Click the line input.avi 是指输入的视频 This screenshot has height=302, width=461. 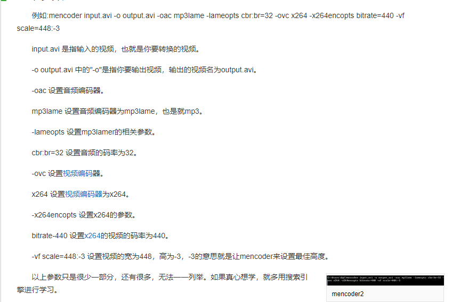pos(116,49)
